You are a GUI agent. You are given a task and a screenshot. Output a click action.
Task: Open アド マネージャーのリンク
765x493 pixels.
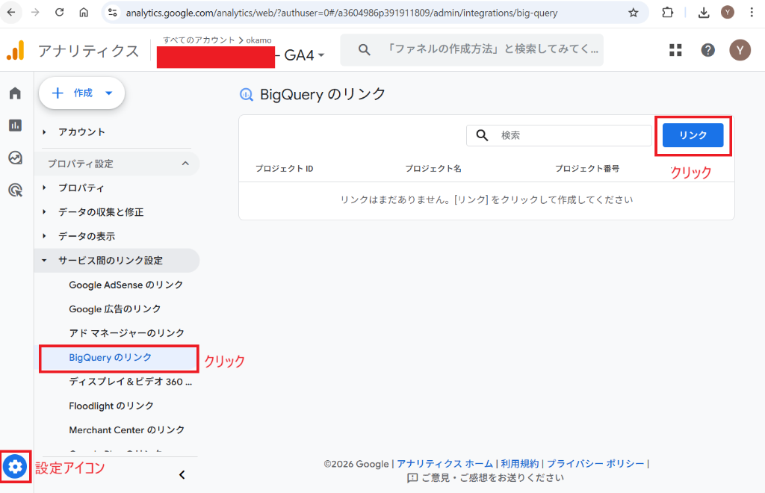(x=127, y=333)
